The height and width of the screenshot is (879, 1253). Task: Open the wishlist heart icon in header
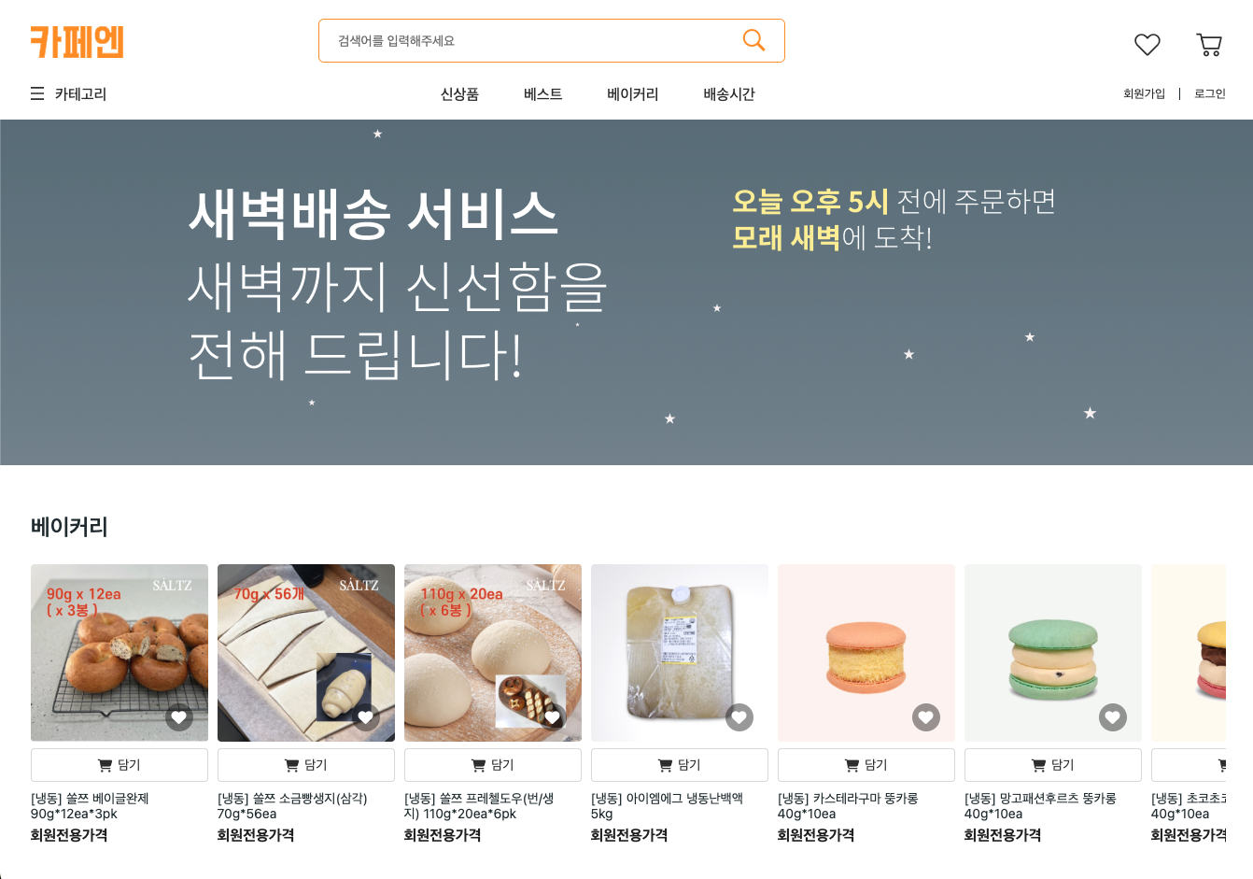[1147, 44]
